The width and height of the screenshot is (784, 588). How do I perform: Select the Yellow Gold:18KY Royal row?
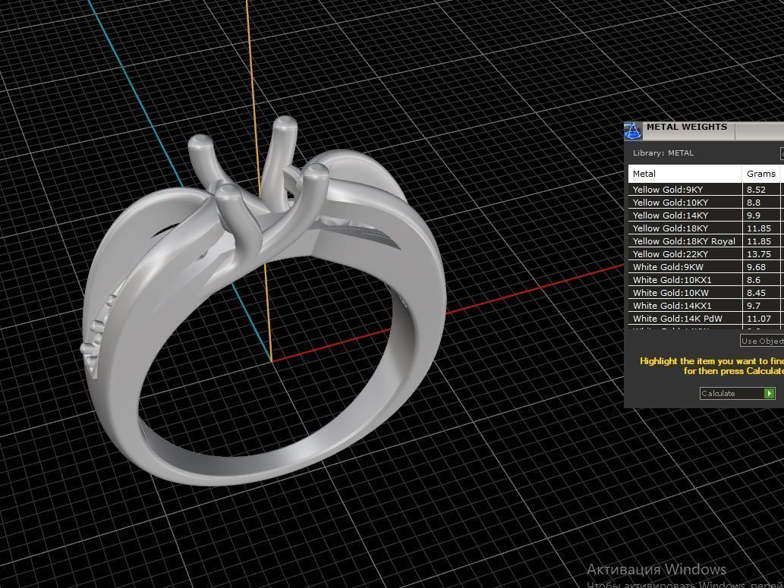[x=706, y=241]
